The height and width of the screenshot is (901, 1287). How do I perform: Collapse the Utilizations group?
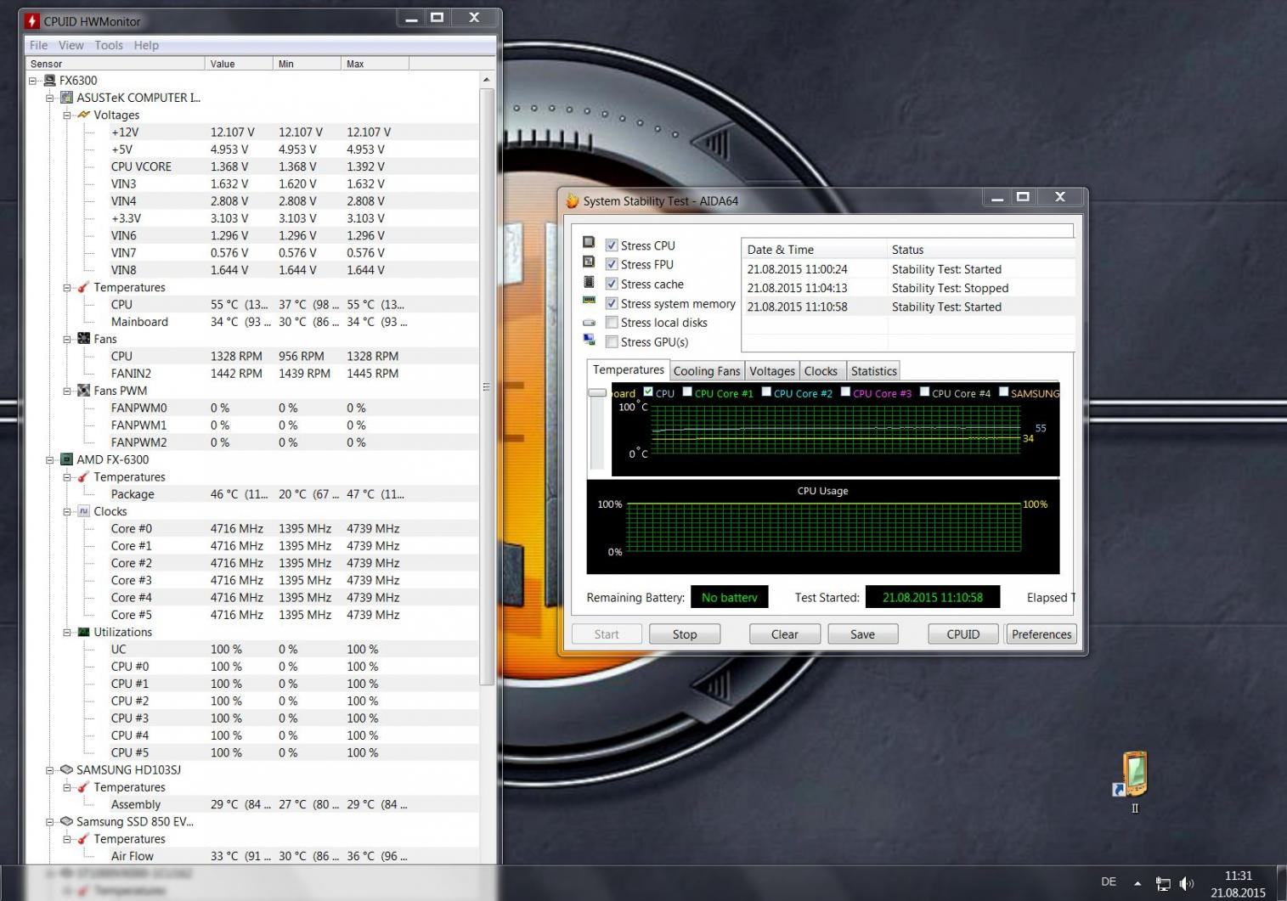click(67, 632)
